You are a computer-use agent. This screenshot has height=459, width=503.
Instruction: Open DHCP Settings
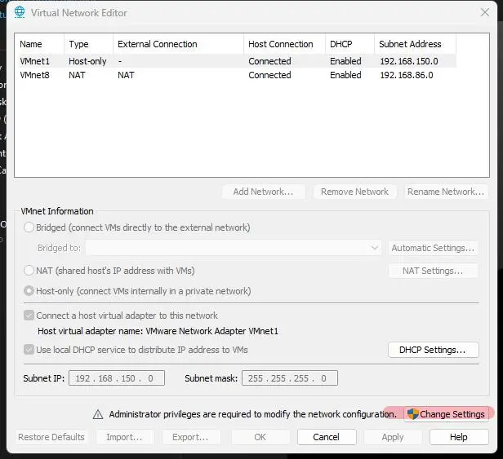433,350
